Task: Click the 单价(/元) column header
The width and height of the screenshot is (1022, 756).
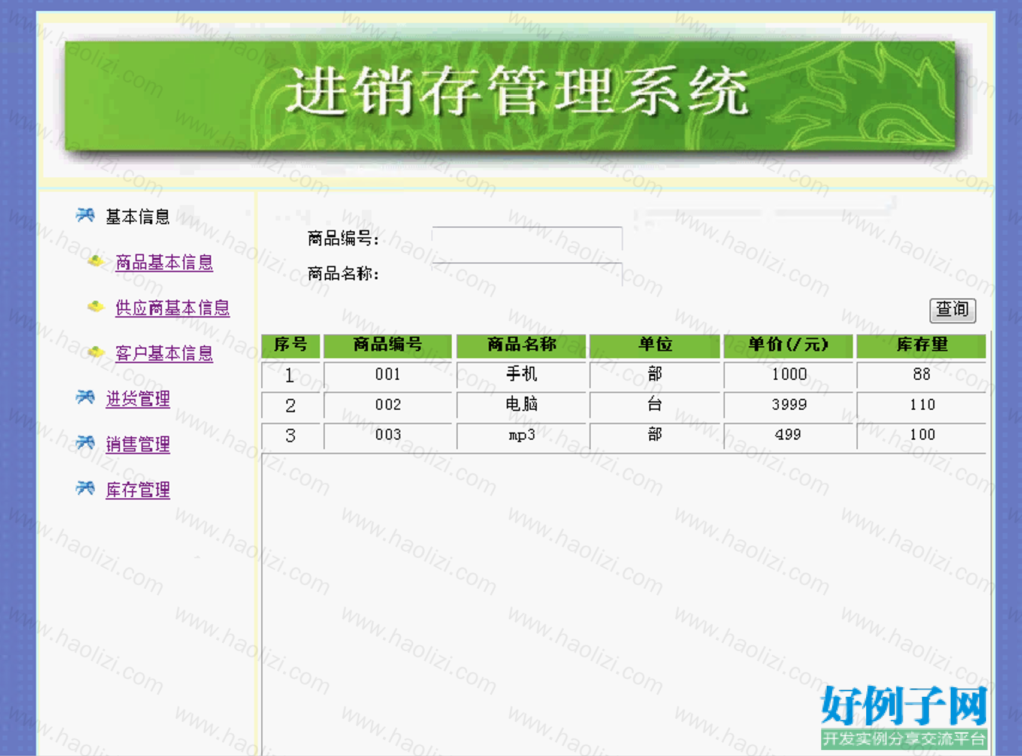Action: (x=788, y=346)
